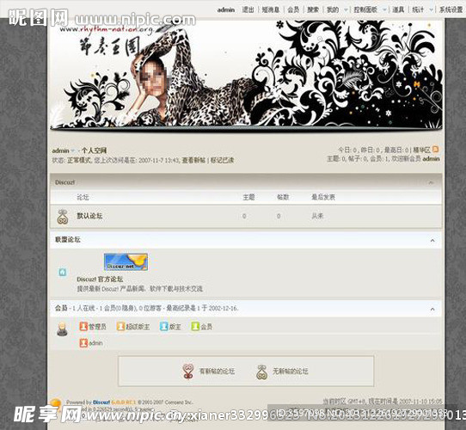The height and width of the screenshot is (430, 466).
Task: Open the 个人空间 link
Action: click(95, 150)
